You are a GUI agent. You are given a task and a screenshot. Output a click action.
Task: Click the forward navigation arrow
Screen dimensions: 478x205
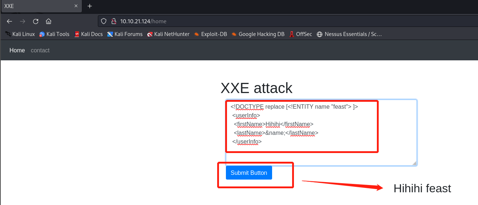pyautogui.click(x=23, y=21)
